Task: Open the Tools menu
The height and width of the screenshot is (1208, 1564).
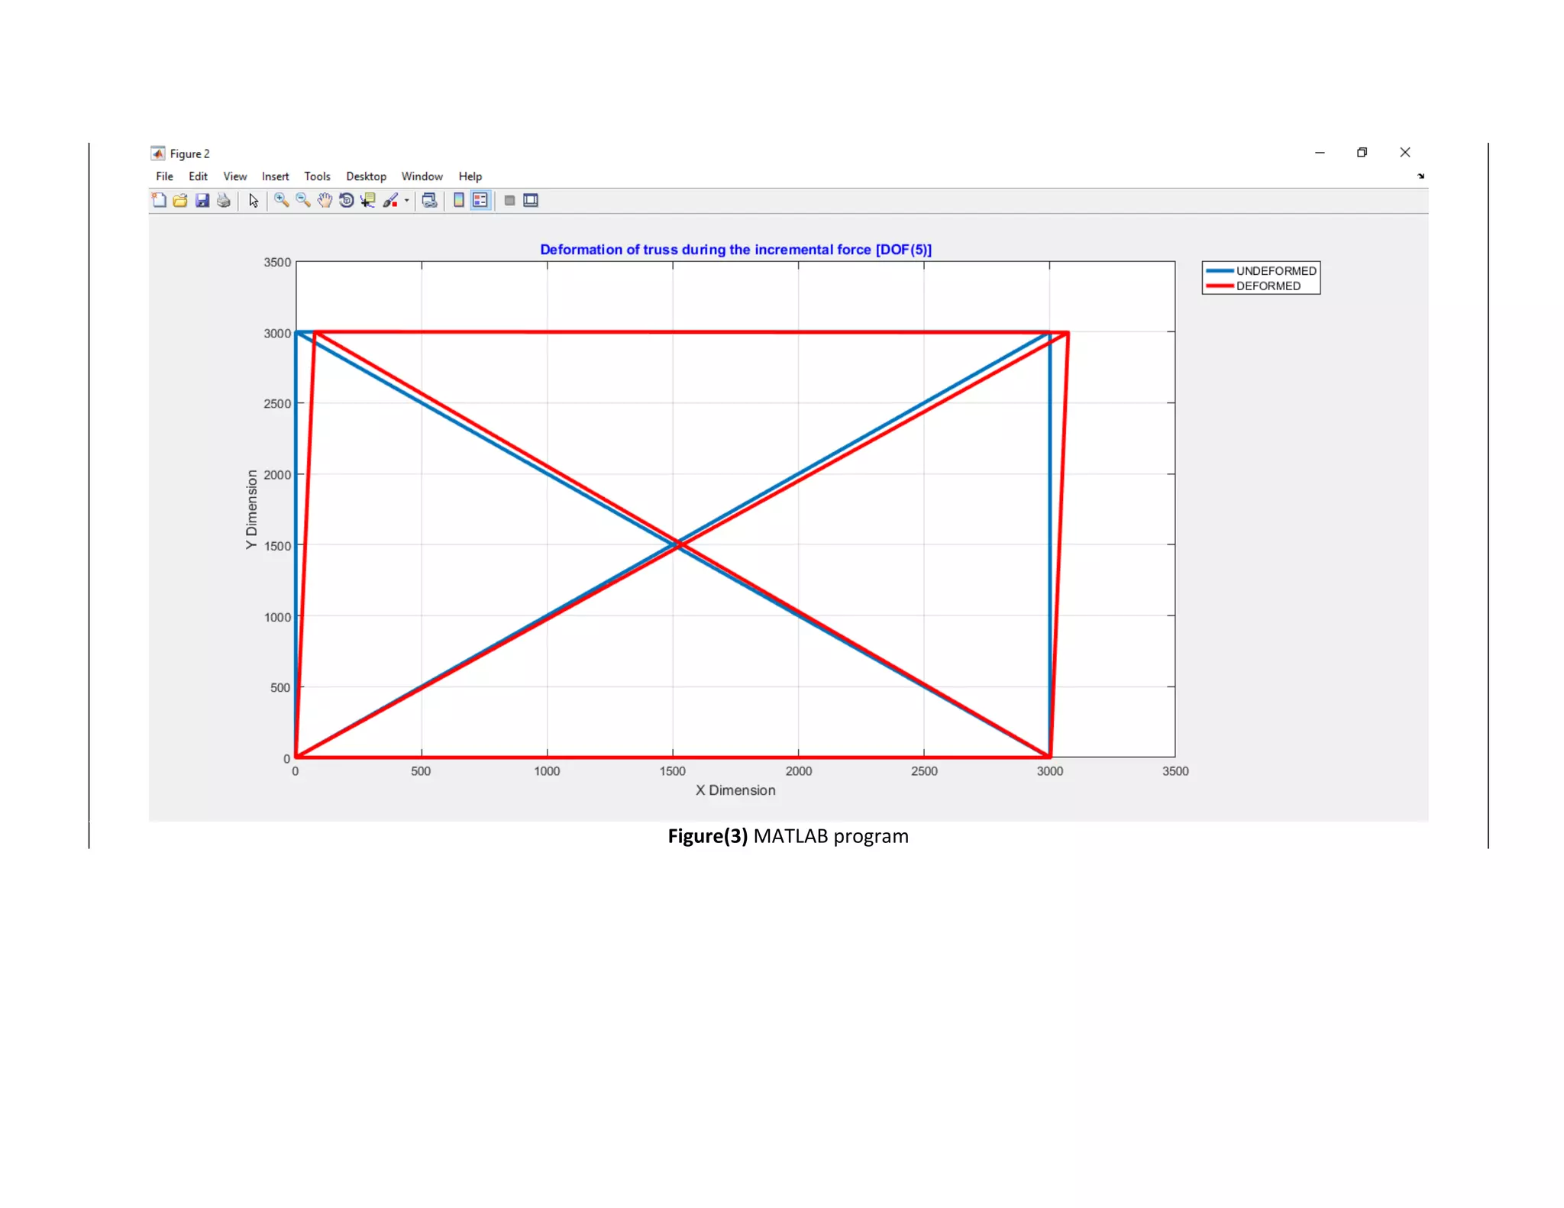Action: tap(317, 176)
